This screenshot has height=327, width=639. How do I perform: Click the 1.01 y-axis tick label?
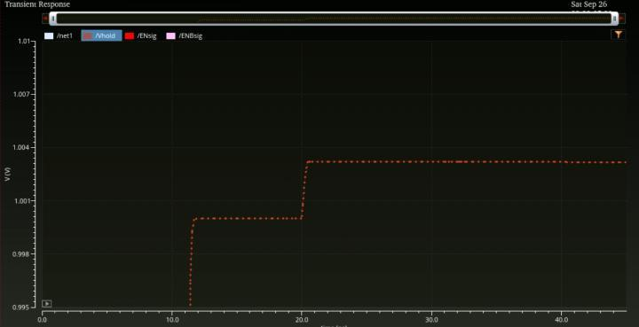(24, 41)
